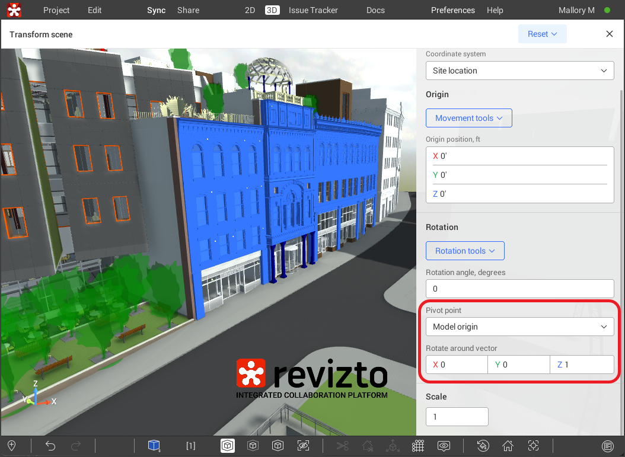This screenshot has width=625, height=457.
Task: Open the notes panel icon at bottom right
Action: [x=607, y=446]
